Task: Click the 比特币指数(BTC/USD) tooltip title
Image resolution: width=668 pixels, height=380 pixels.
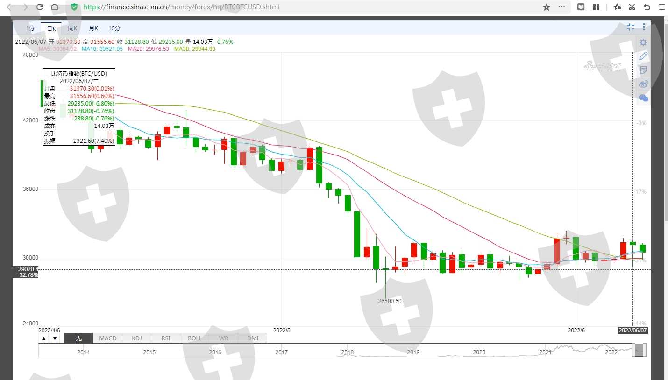Action: click(79, 73)
